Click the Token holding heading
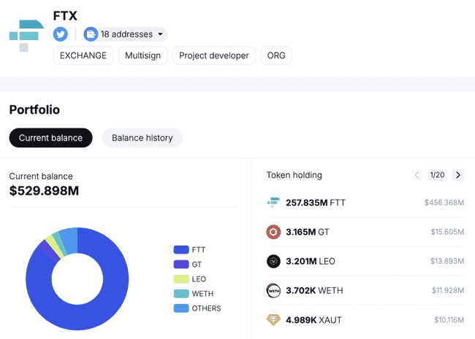Image resolution: width=475 pixels, height=339 pixels. [x=294, y=175]
